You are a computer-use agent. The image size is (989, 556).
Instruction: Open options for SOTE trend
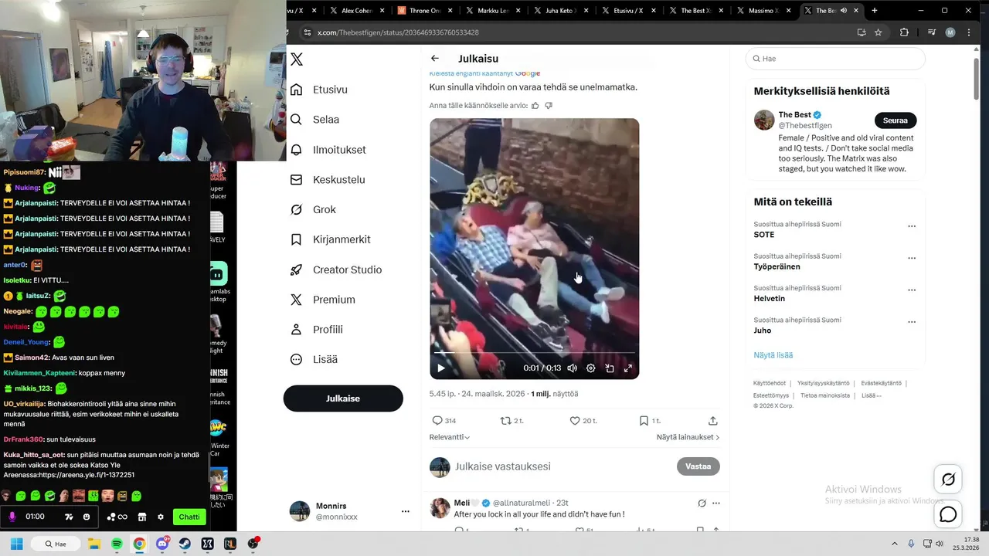[912, 226]
